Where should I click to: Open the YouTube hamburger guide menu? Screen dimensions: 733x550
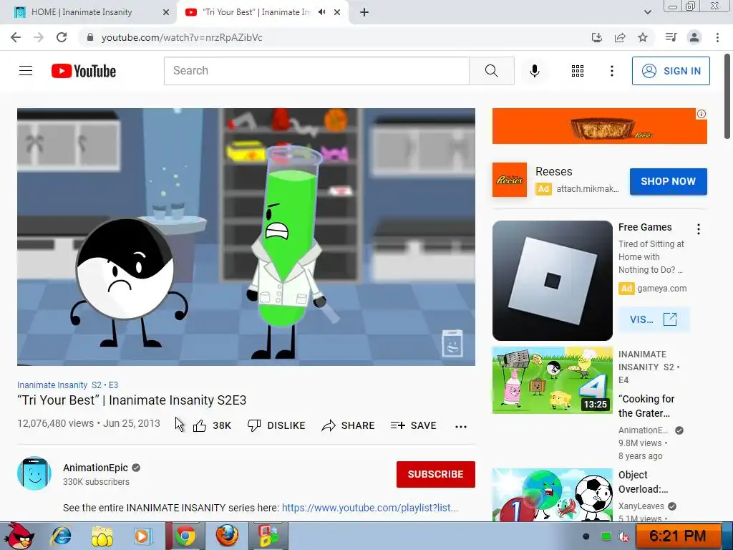(26, 71)
